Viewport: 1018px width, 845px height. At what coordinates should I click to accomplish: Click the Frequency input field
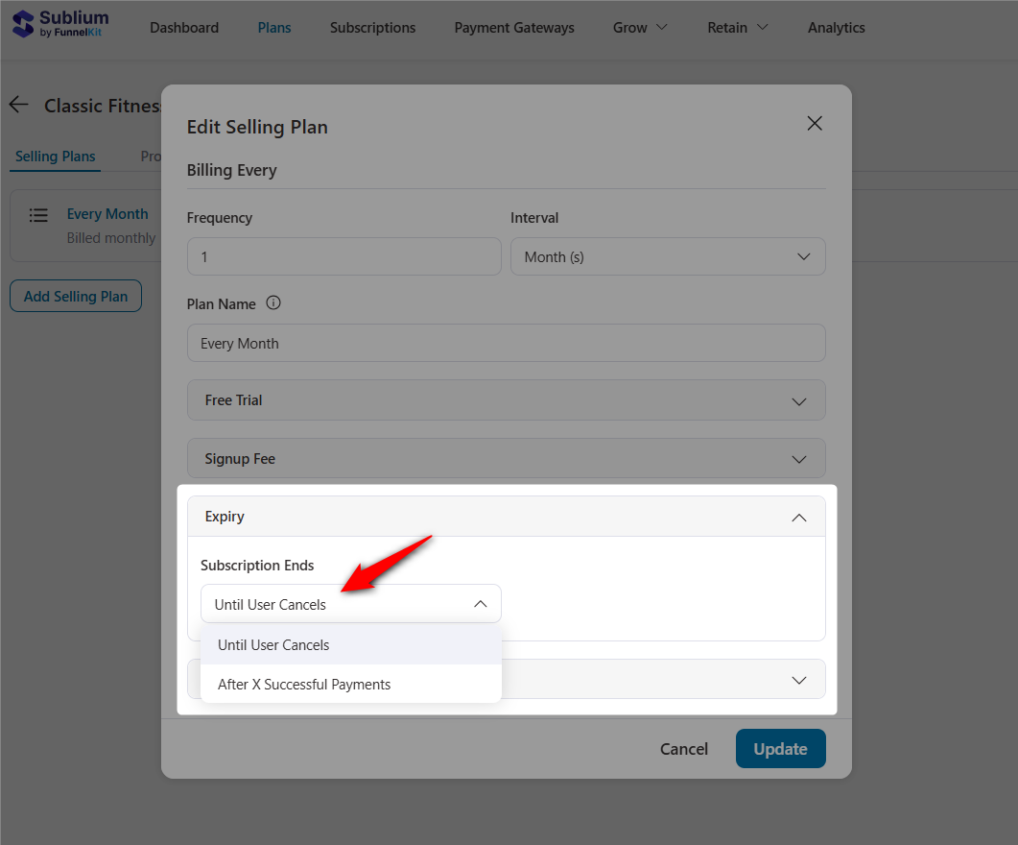pyautogui.click(x=343, y=257)
